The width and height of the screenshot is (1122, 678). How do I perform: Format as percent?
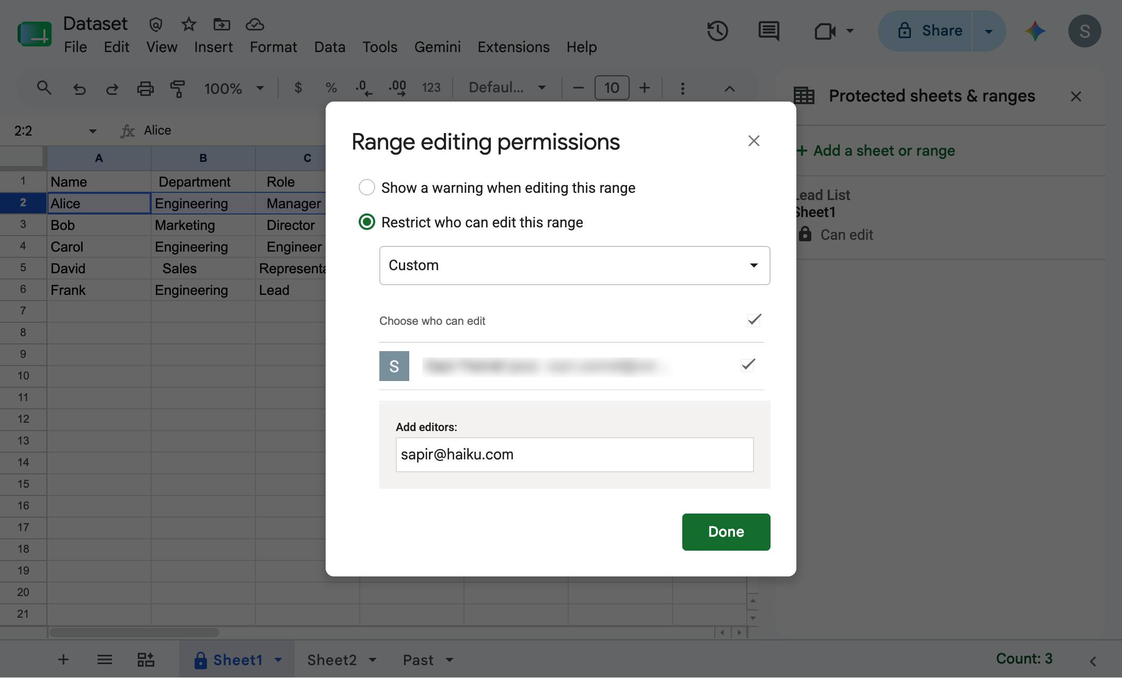(331, 88)
